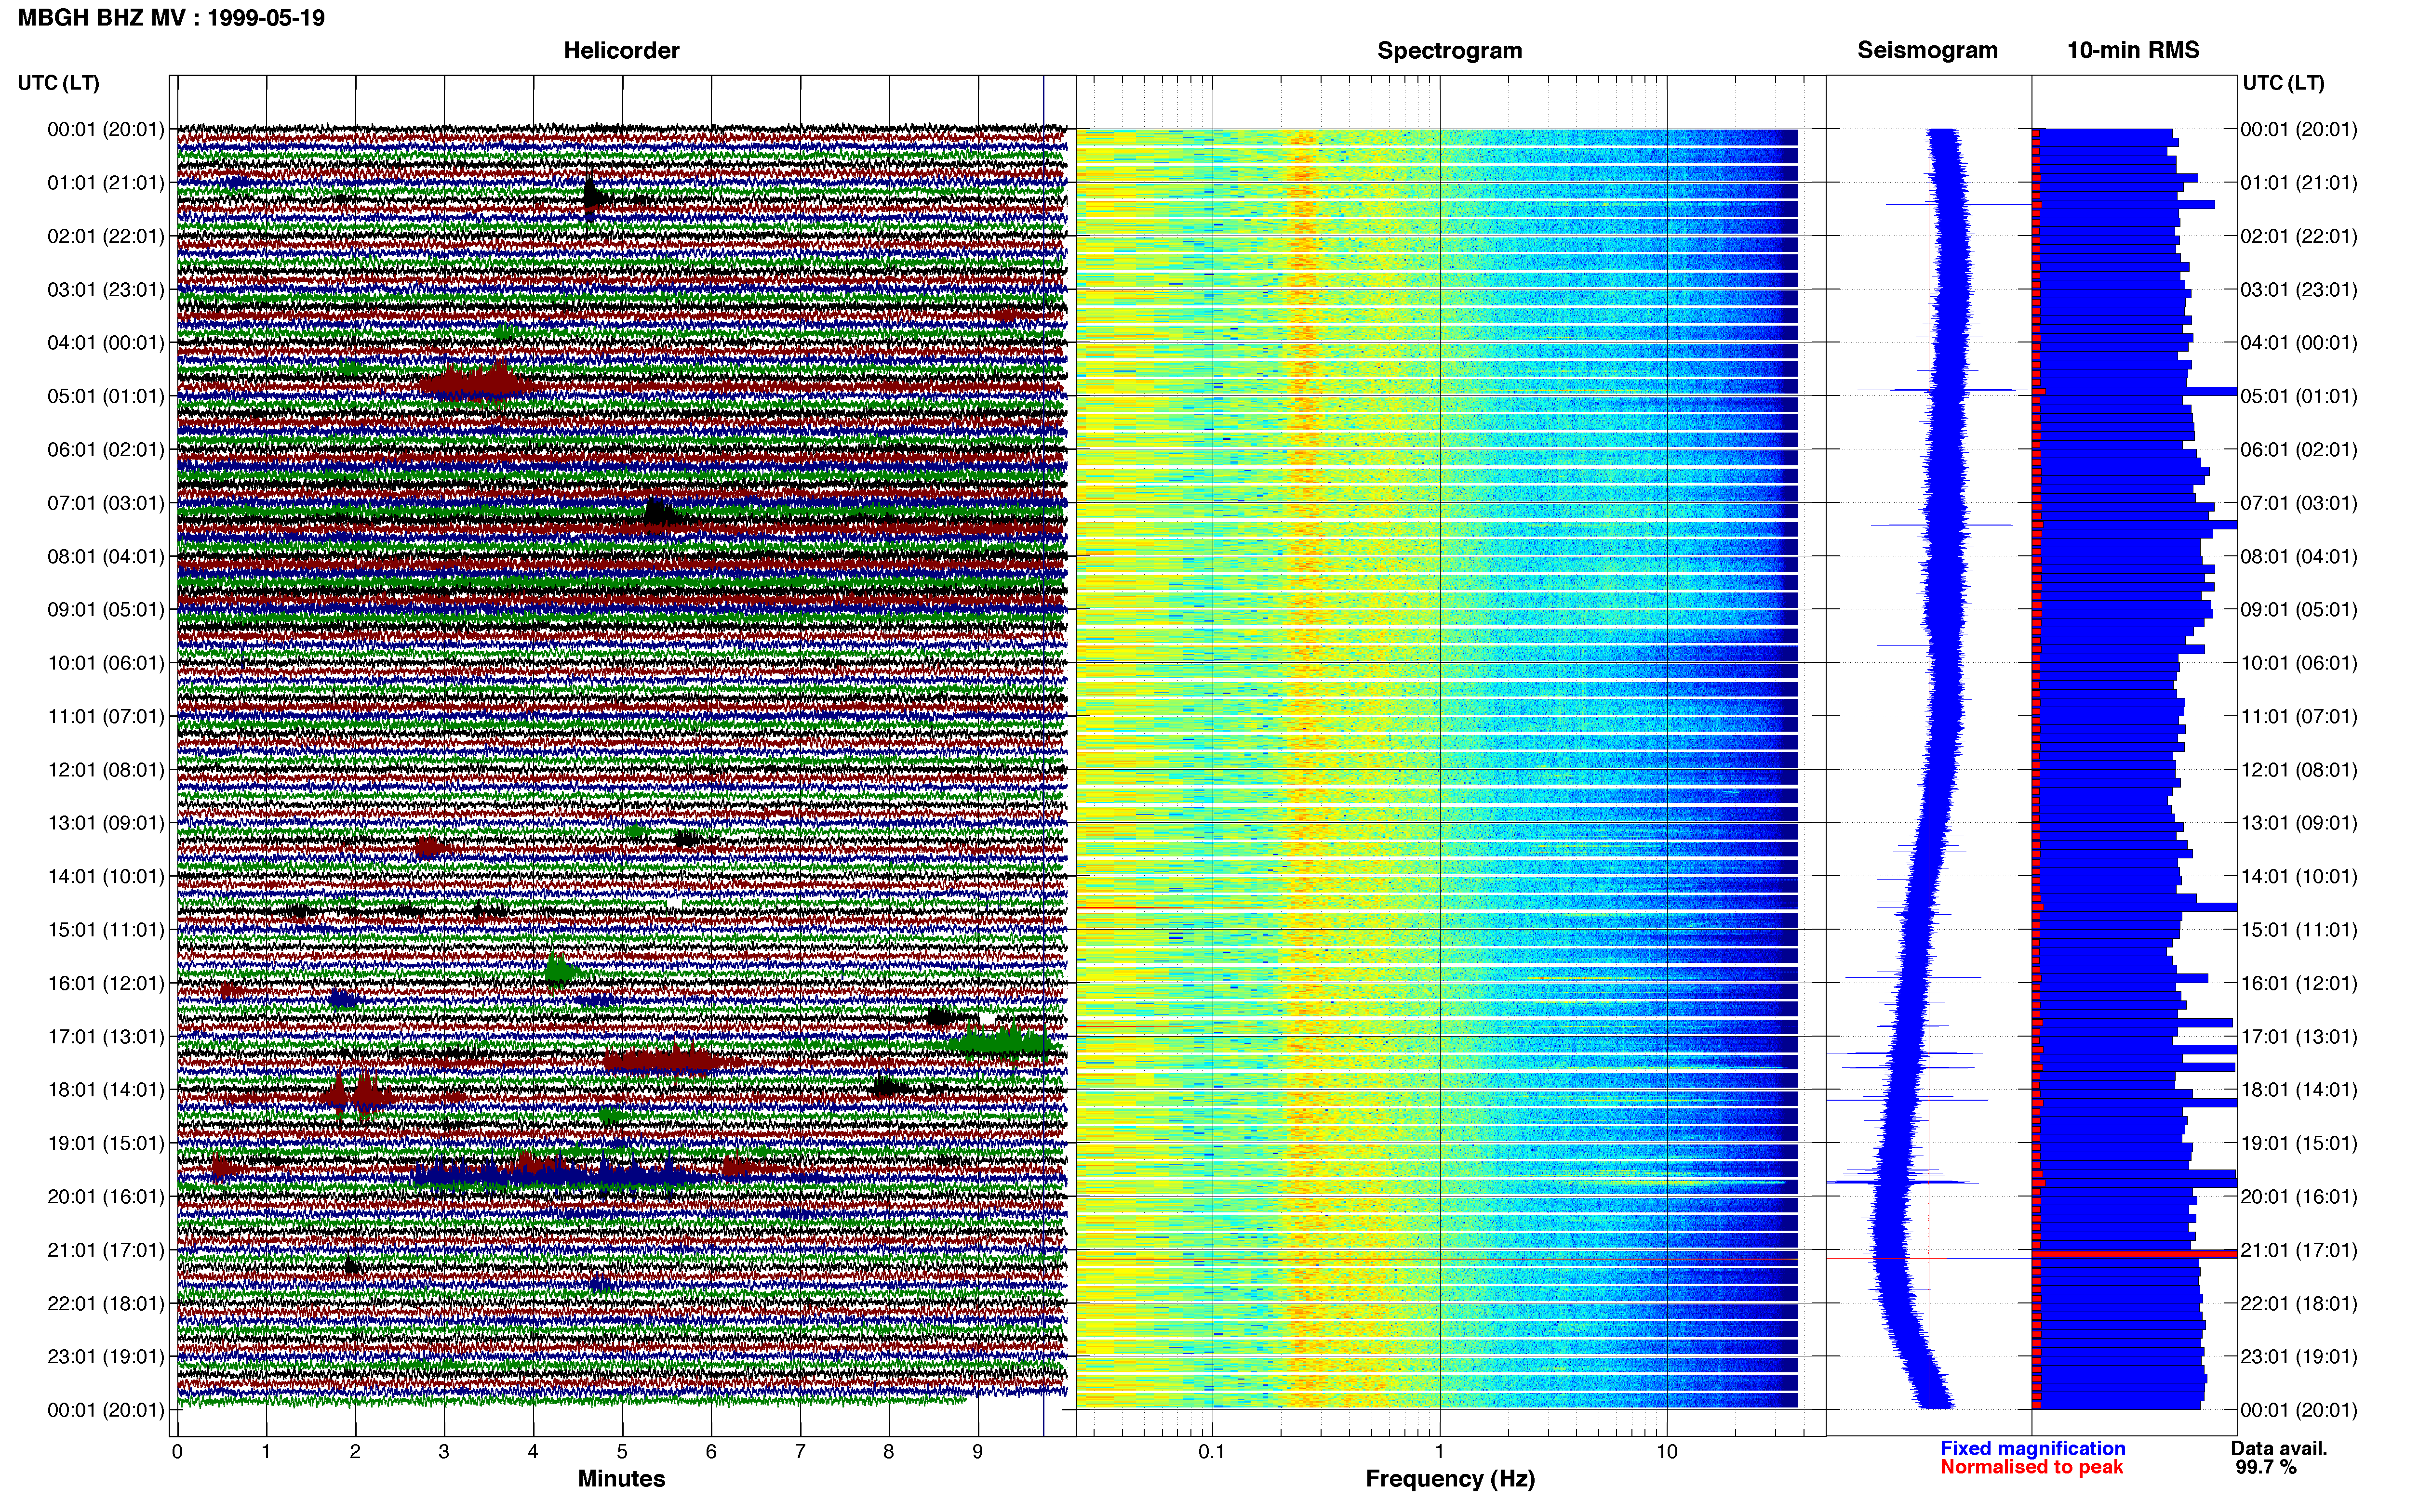This screenshot has height=1512, width=2419.
Task: Click the 'UTC (LT)' label above the right time axis
Action: (x=2283, y=82)
